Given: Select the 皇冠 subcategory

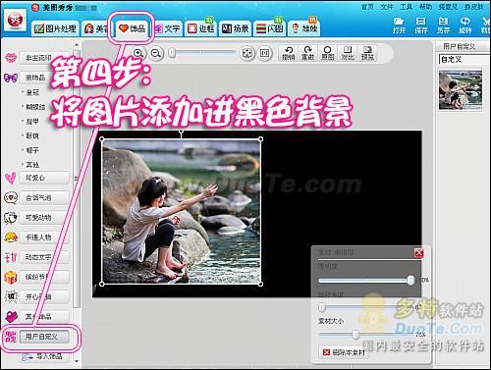Looking at the screenshot, I should click(32, 92).
